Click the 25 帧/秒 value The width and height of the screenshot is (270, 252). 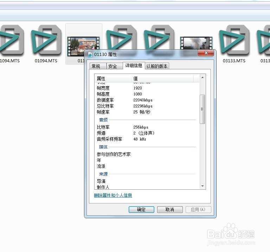tap(142, 112)
